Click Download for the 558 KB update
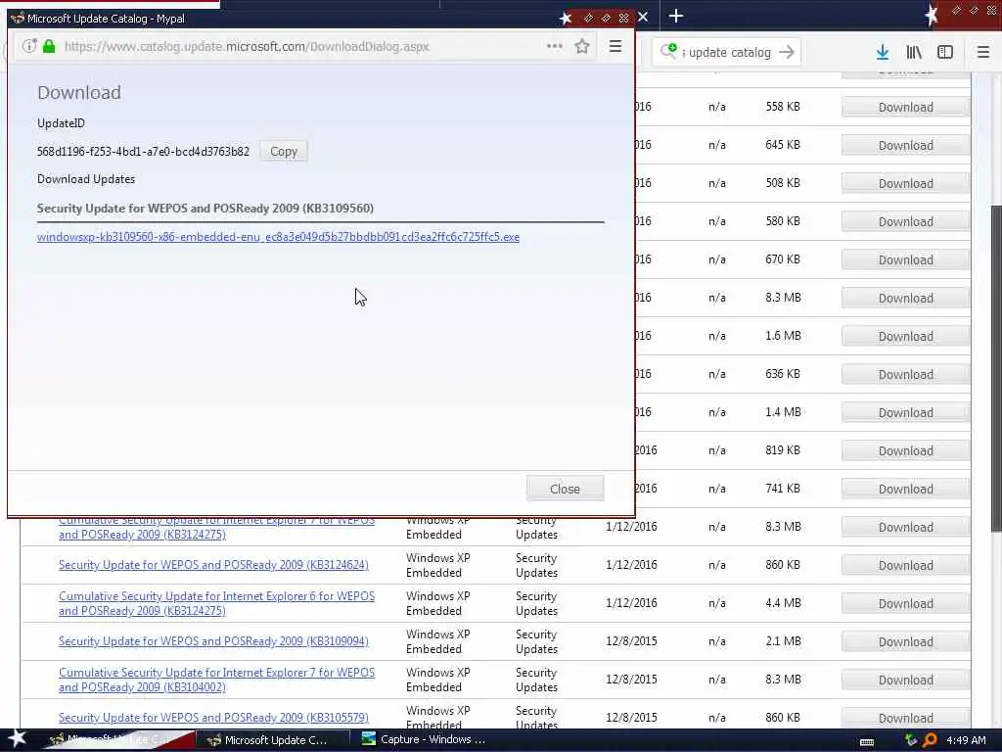 pos(905,108)
